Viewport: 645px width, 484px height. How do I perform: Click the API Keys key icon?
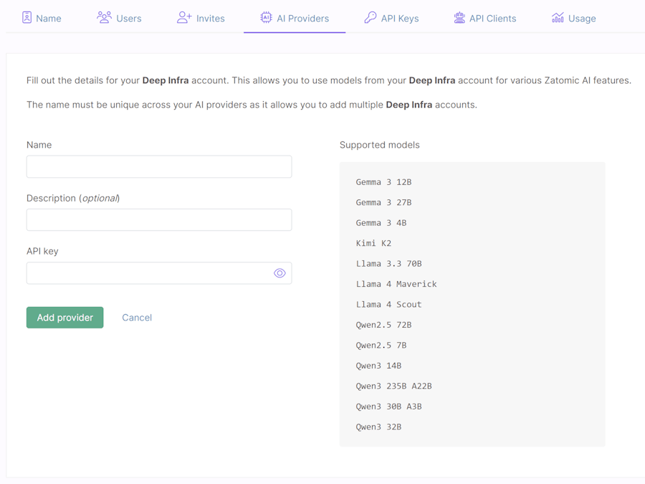371,17
